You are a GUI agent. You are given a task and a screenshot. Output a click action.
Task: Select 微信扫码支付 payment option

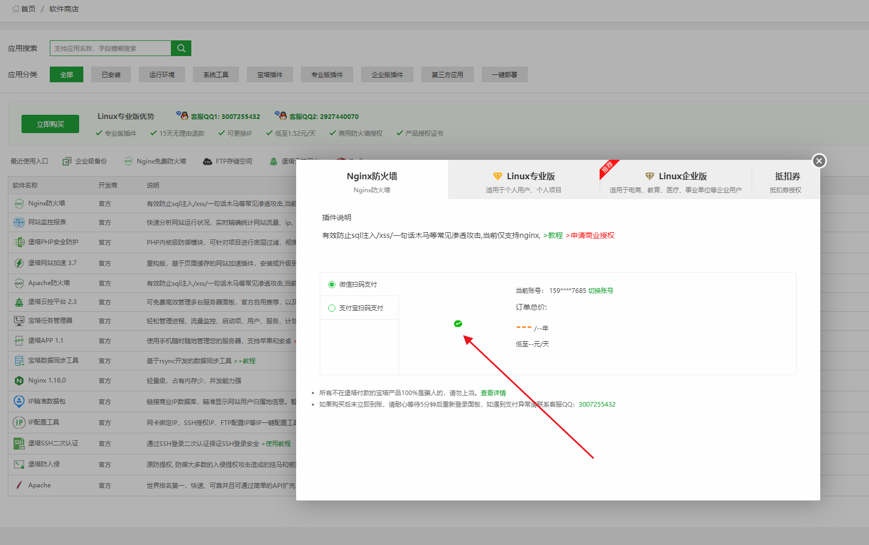tap(331, 284)
